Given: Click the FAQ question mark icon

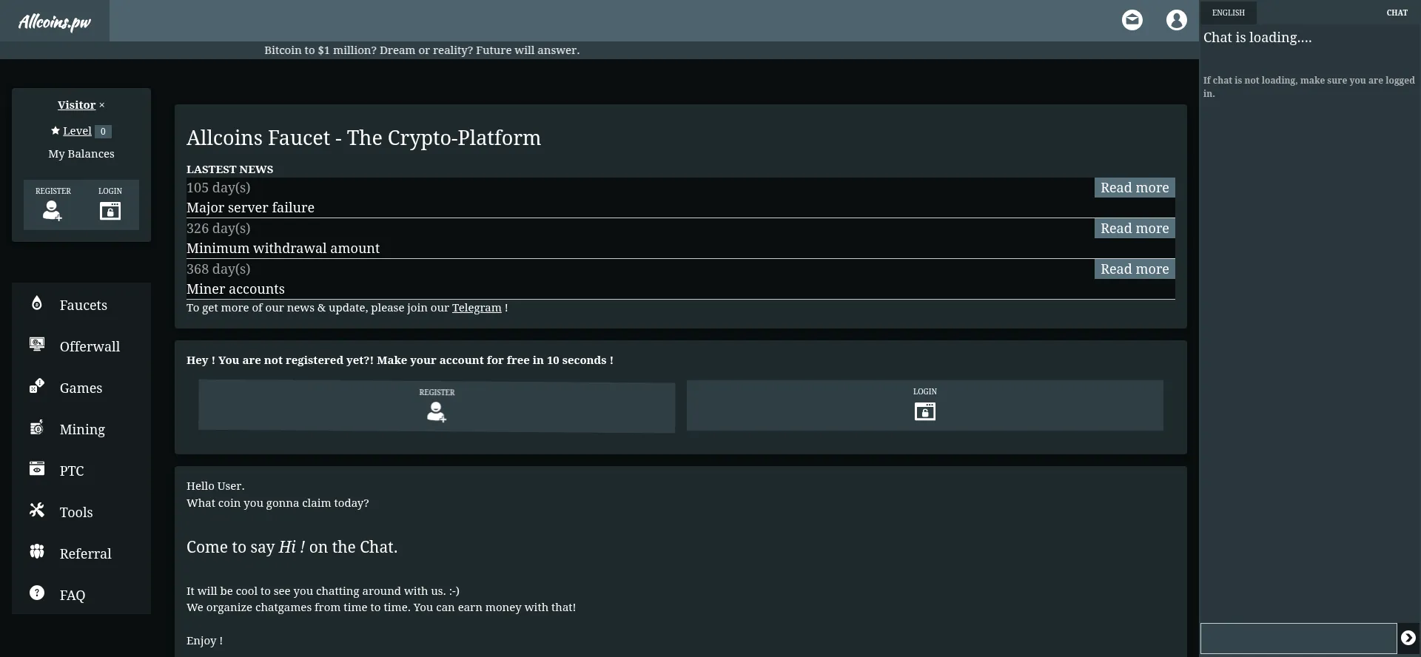Looking at the screenshot, I should (37, 593).
